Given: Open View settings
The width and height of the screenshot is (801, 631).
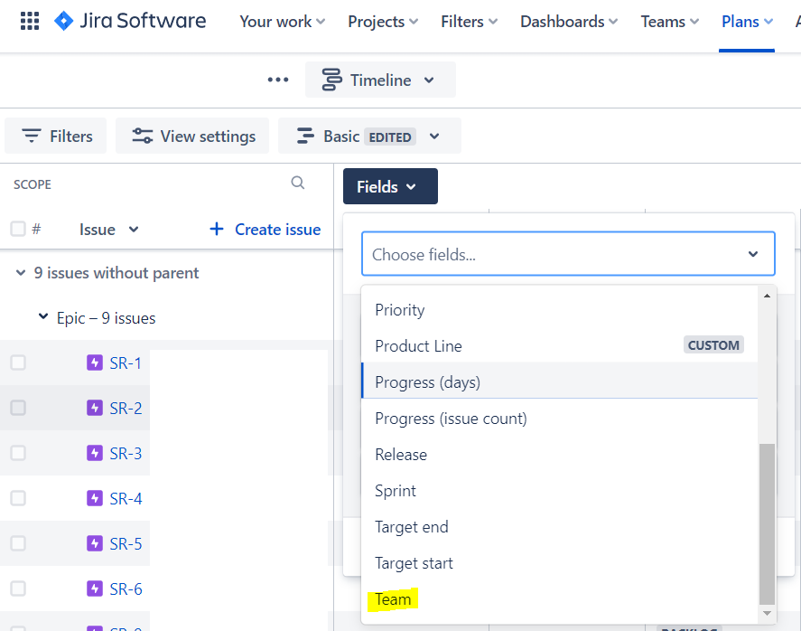Looking at the screenshot, I should click(192, 136).
